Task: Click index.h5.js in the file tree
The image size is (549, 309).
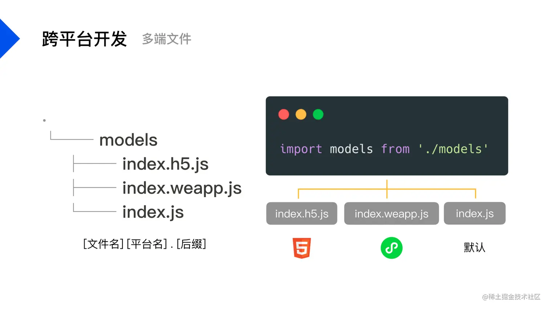Action: (165, 164)
